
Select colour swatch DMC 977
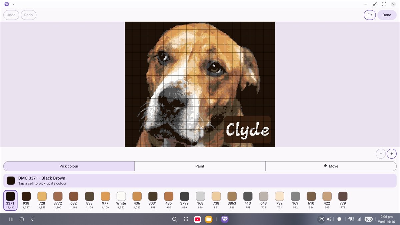105,200
